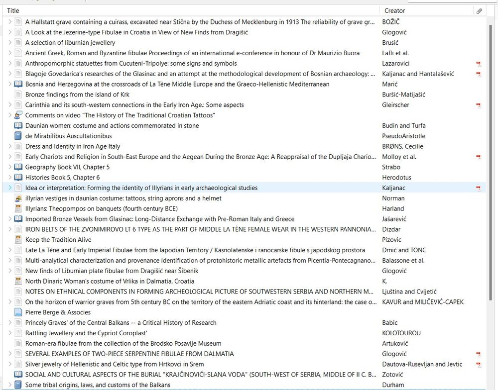Screen dimensions: 498x390
Task: Select 'Roman-era fibulae from the collection' row
Action: [x=244, y=343]
